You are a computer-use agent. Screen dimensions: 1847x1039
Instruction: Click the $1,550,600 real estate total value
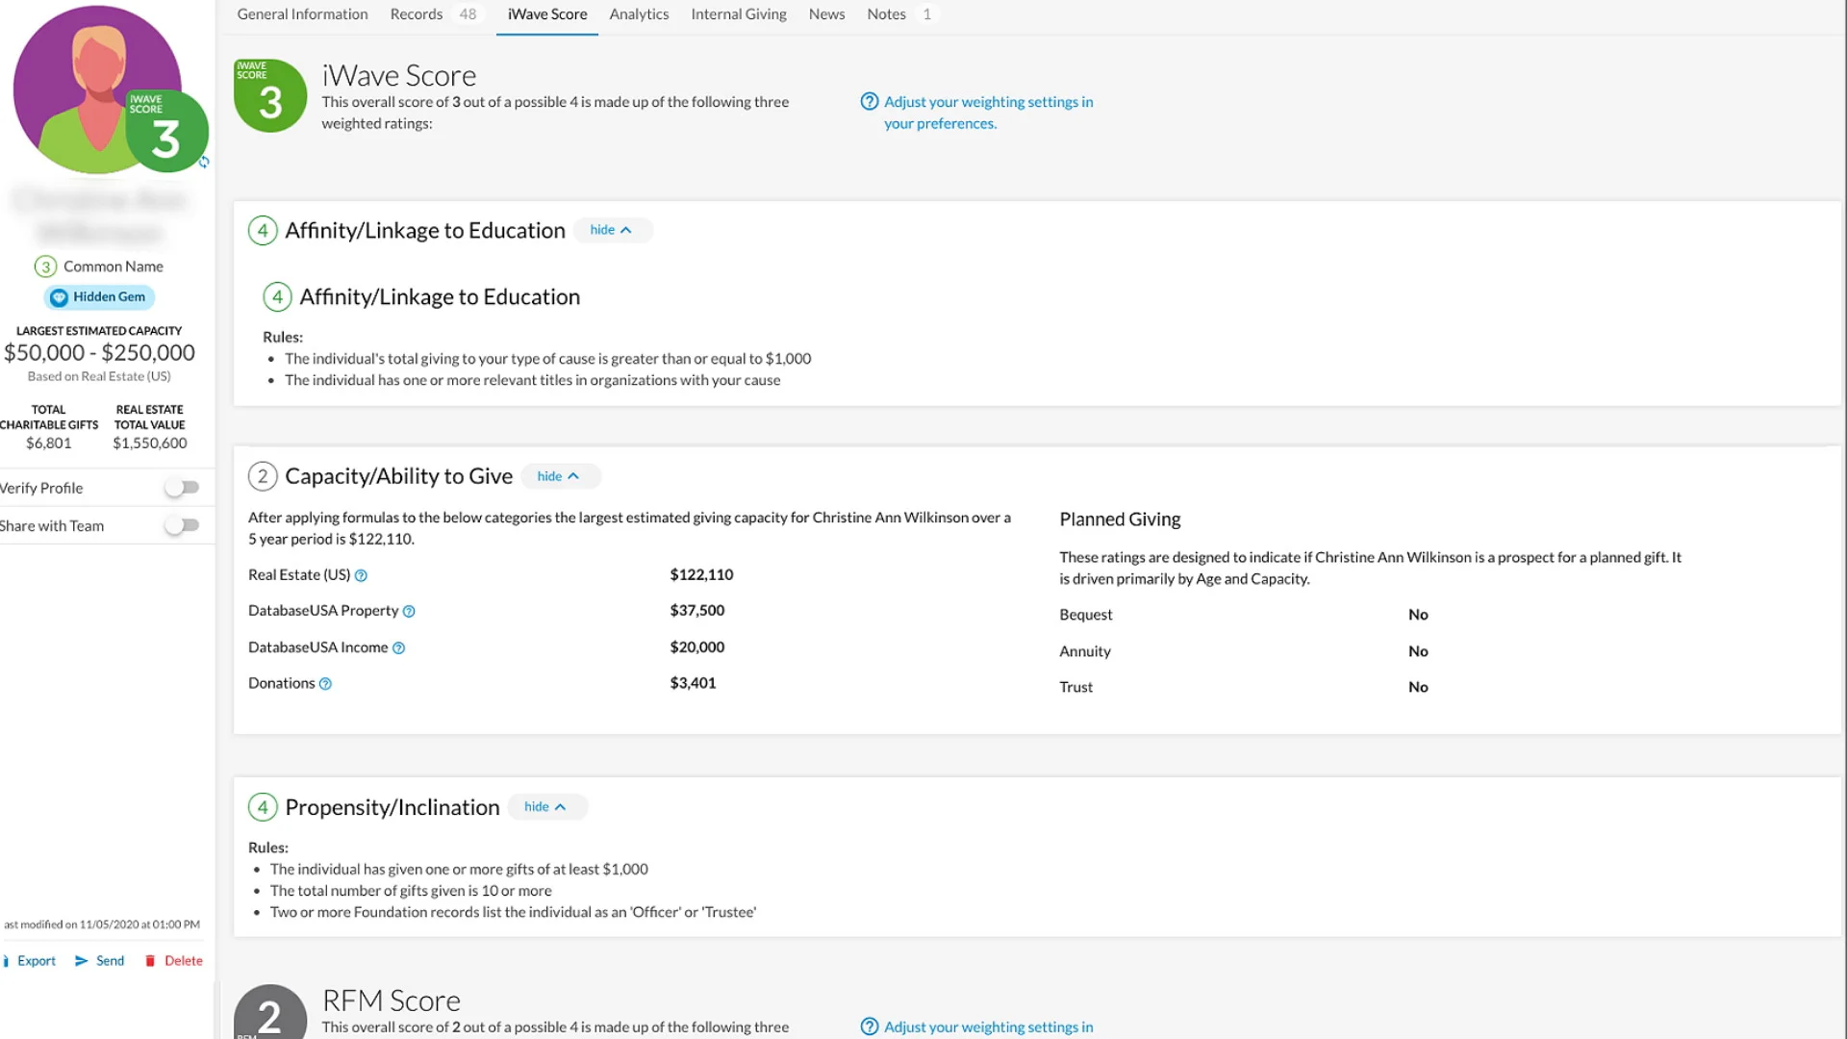click(150, 443)
